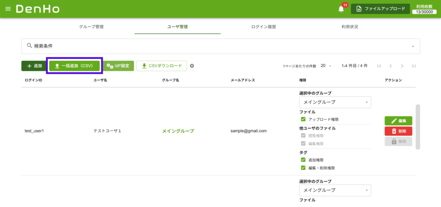Open the notifications bell
This screenshot has width=441, height=207.
(x=341, y=9)
